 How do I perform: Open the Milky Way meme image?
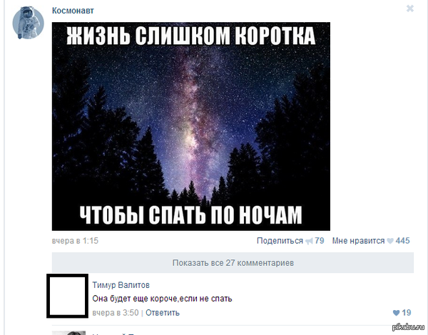(x=191, y=126)
